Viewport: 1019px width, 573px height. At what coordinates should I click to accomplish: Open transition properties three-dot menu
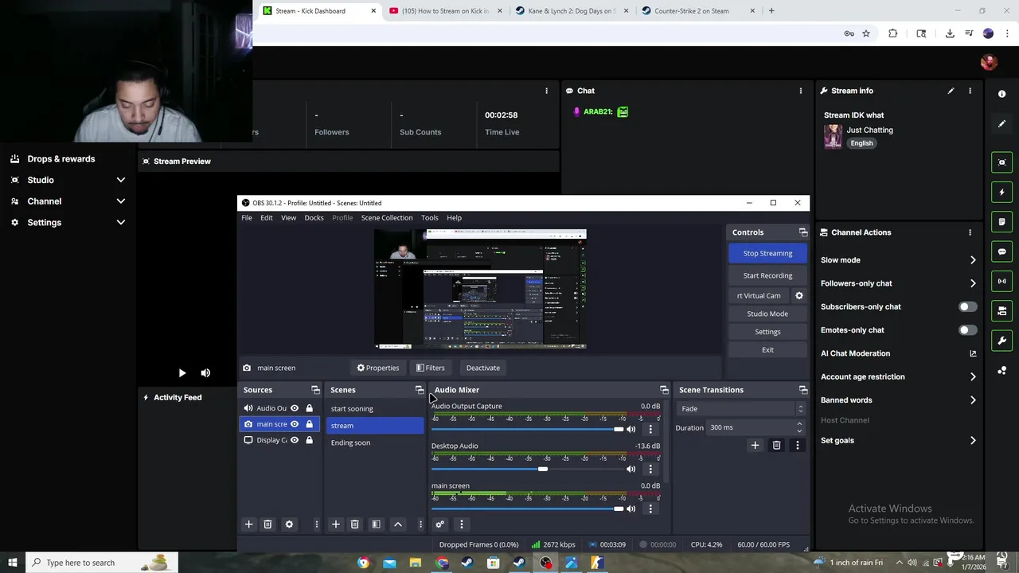[x=797, y=445]
